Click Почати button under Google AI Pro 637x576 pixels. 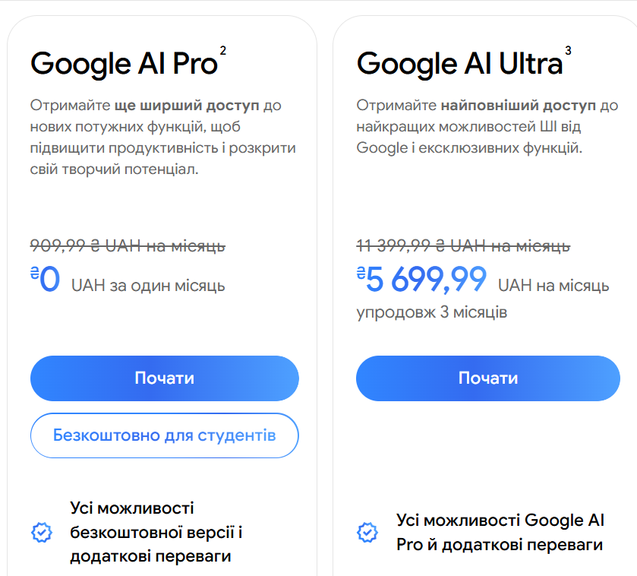point(165,378)
